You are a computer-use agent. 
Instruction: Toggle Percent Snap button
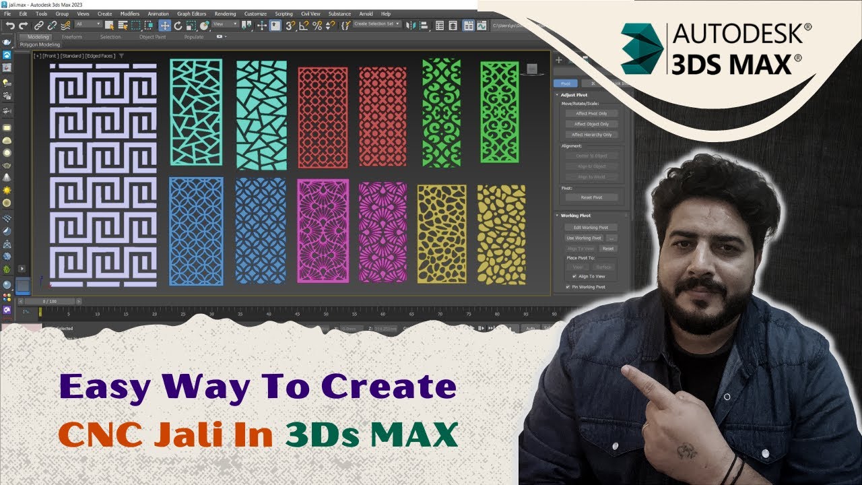(317, 26)
